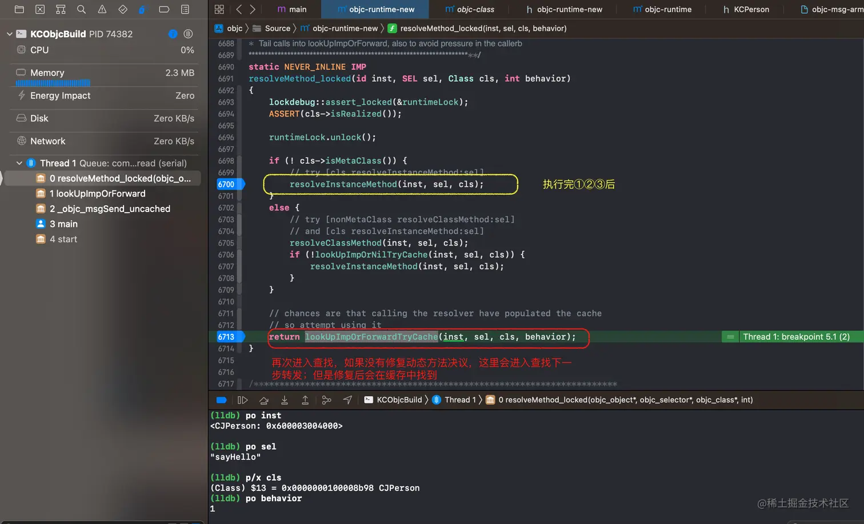Collapse the KCObjcBuild process tree
864x524 pixels.
coord(9,34)
